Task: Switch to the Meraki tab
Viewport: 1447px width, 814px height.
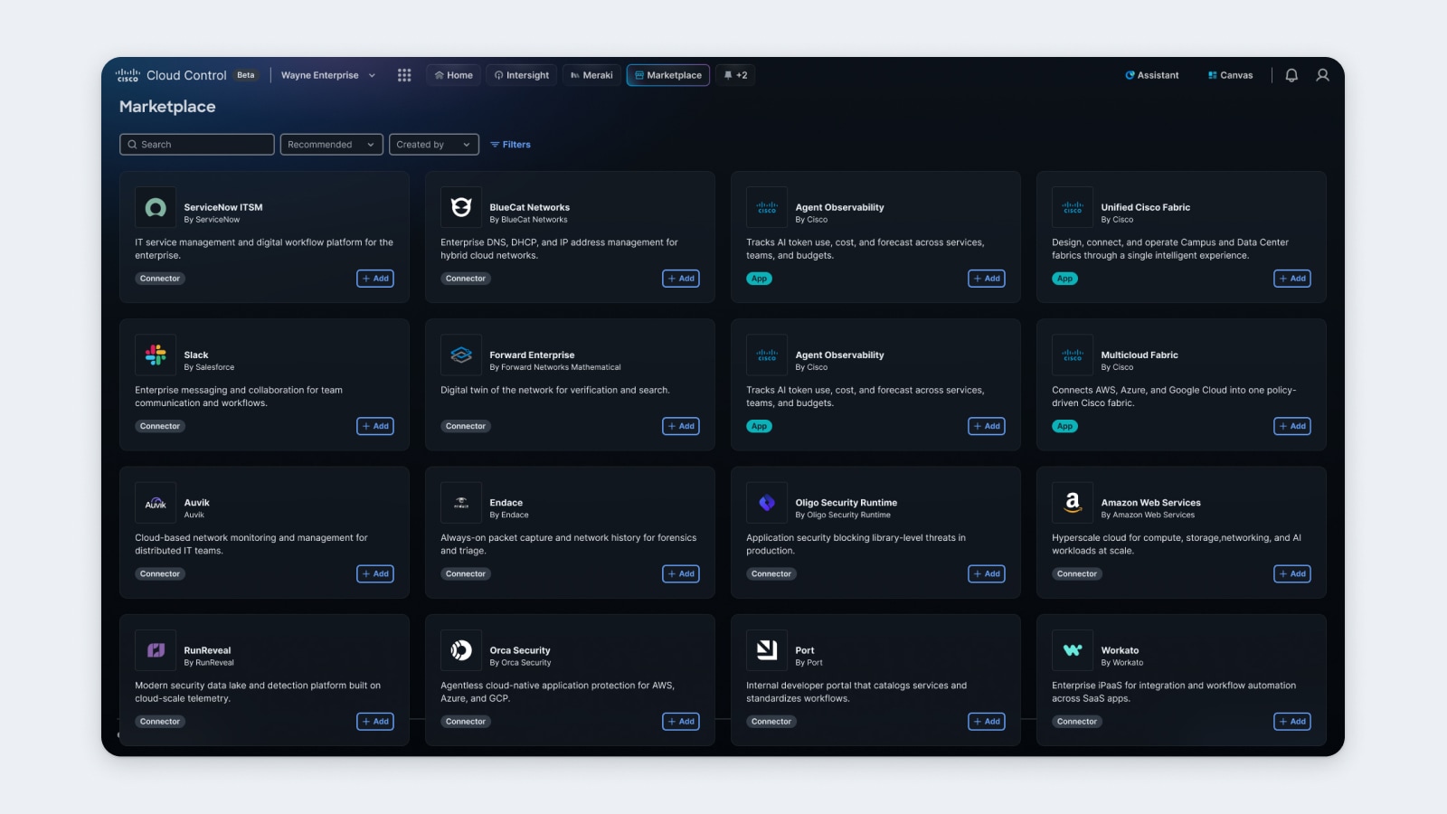Action: pos(591,75)
